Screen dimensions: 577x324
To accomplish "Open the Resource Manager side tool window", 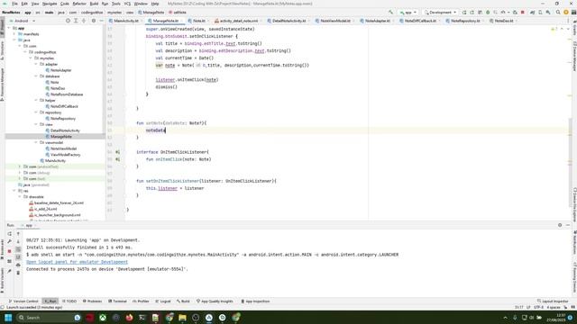I will (2, 84).
